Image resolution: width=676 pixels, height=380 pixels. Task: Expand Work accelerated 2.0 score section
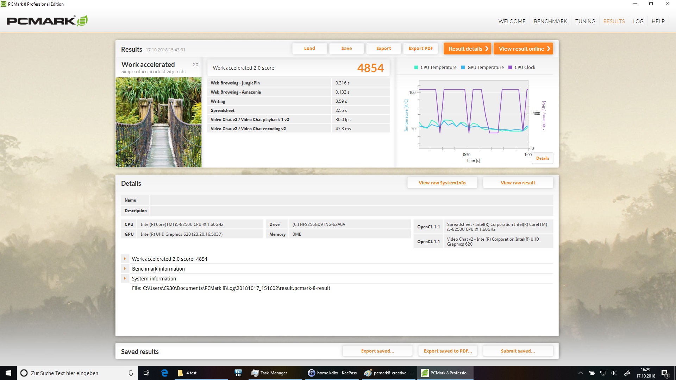[125, 259]
